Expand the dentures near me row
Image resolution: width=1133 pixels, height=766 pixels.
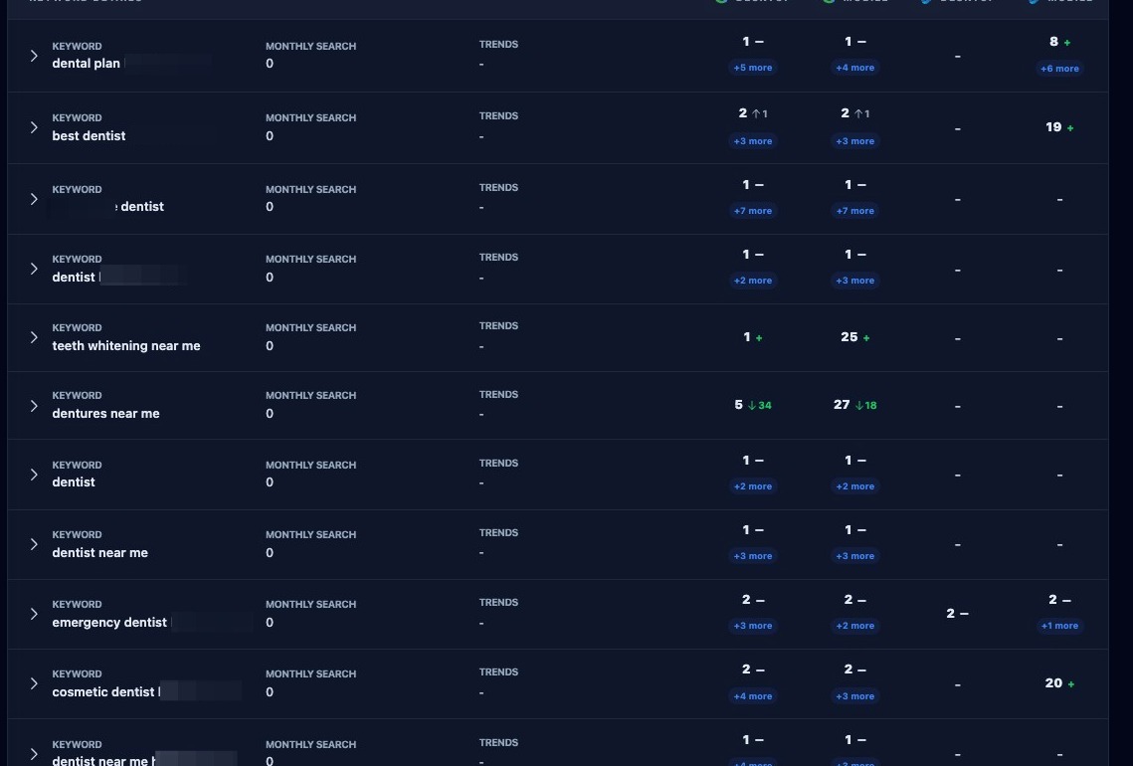[x=34, y=406]
